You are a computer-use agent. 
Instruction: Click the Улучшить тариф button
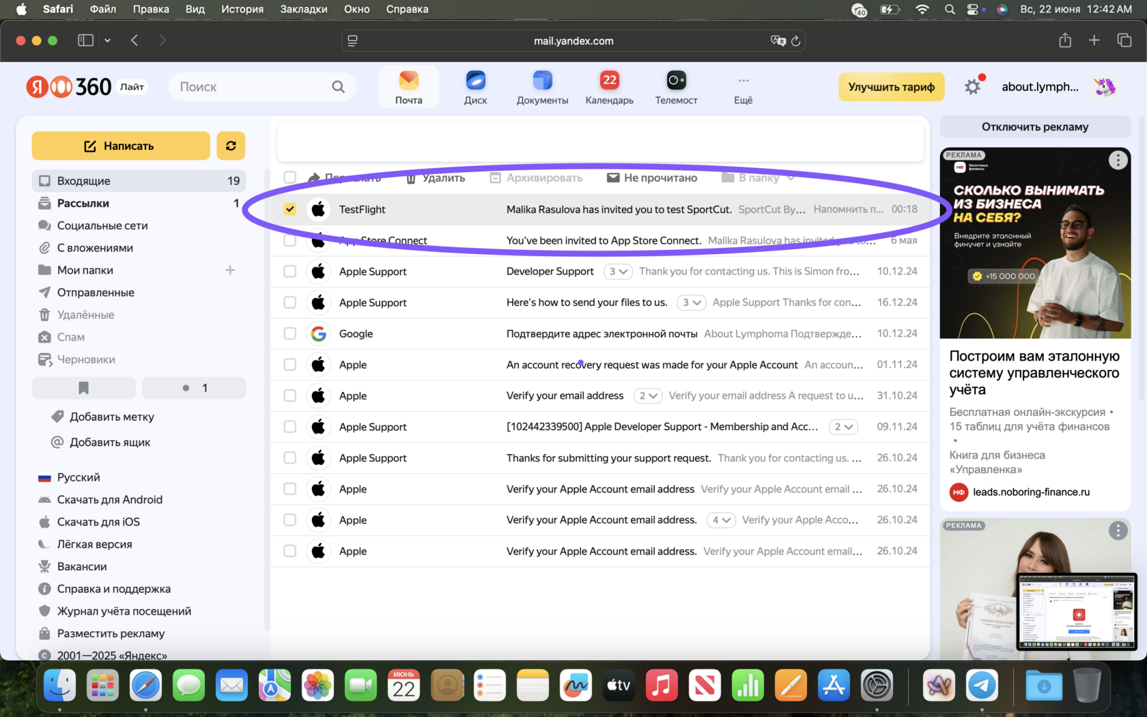point(892,87)
